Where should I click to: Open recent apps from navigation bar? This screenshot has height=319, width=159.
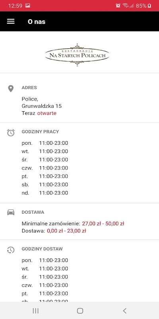tap(35, 311)
